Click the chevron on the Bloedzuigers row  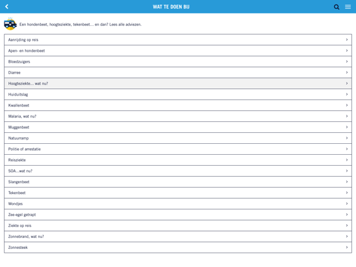pyautogui.click(x=347, y=61)
